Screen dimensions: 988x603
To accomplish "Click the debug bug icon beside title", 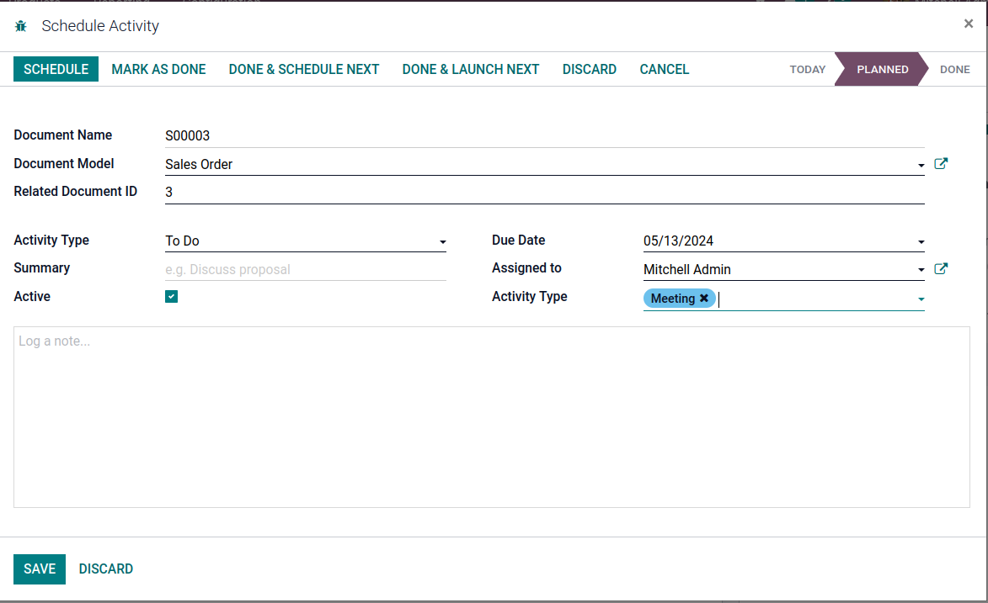I will coord(21,27).
